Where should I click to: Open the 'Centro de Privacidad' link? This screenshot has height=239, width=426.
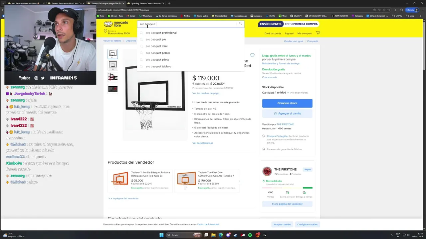[x=208, y=224]
